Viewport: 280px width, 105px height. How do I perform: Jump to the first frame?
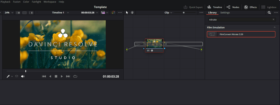pos(44,77)
